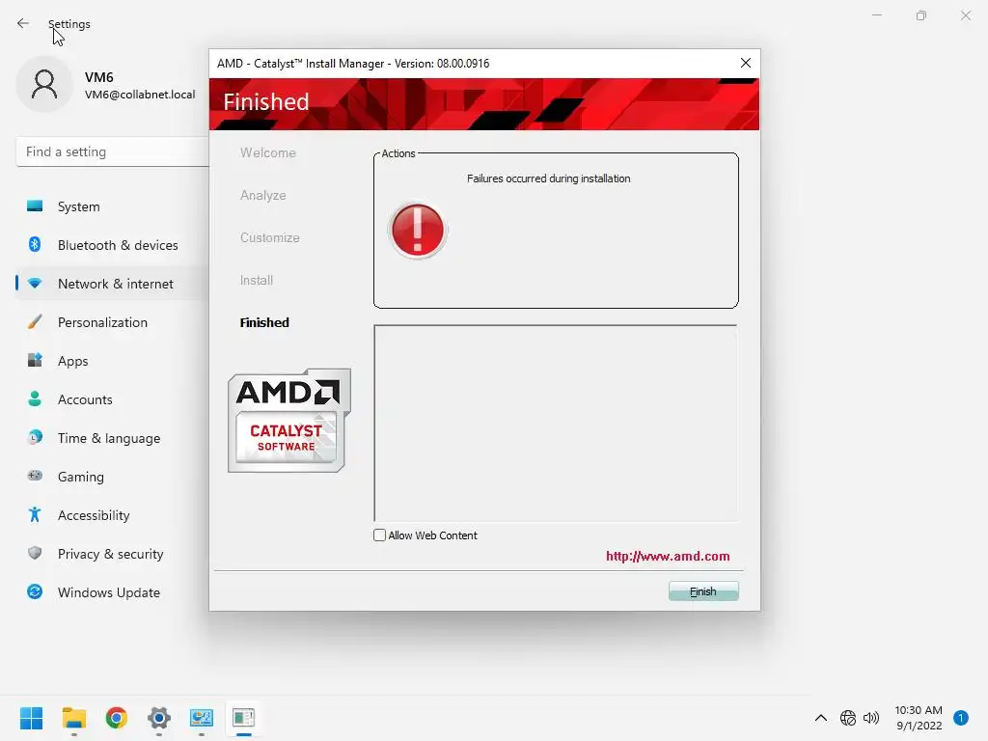Viewport: 988px width, 741px height.
Task: Open Windows Update in Settings
Action: [112, 592]
